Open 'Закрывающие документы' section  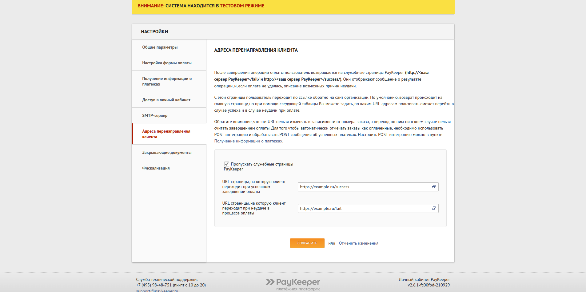[167, 153]
